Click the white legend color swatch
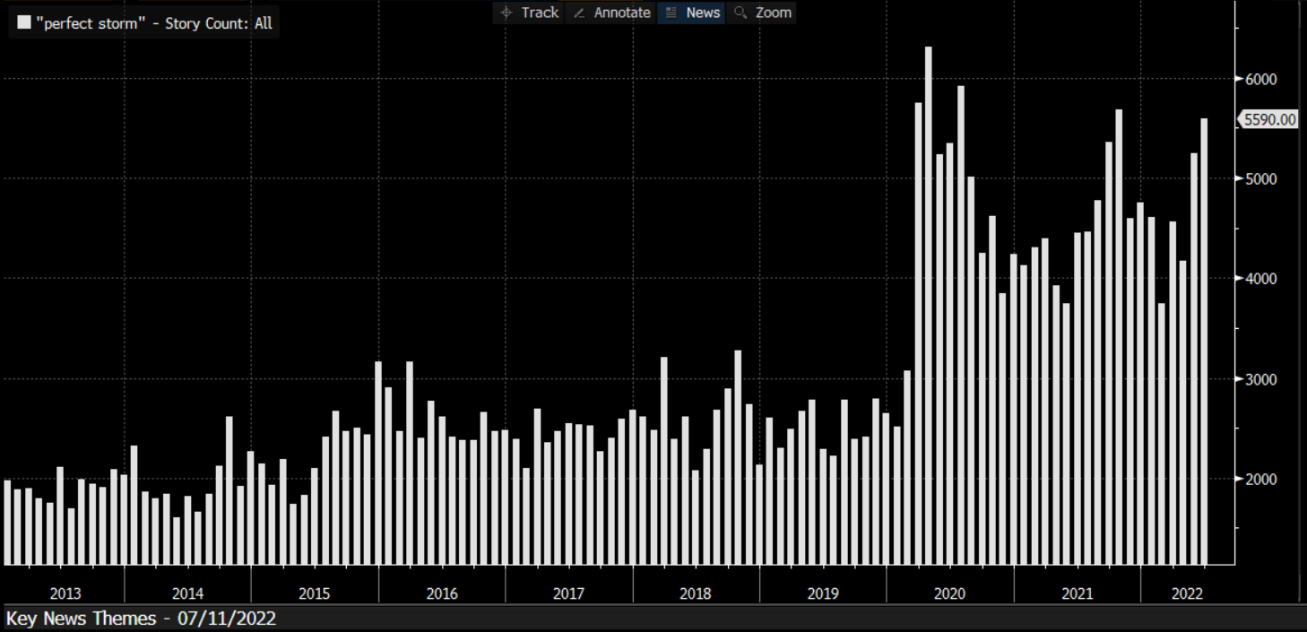This screenshot has width=1307, height=632. click(24, 22)
